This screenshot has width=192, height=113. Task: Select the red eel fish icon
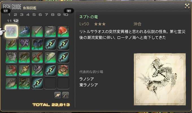tap(37, 57)
